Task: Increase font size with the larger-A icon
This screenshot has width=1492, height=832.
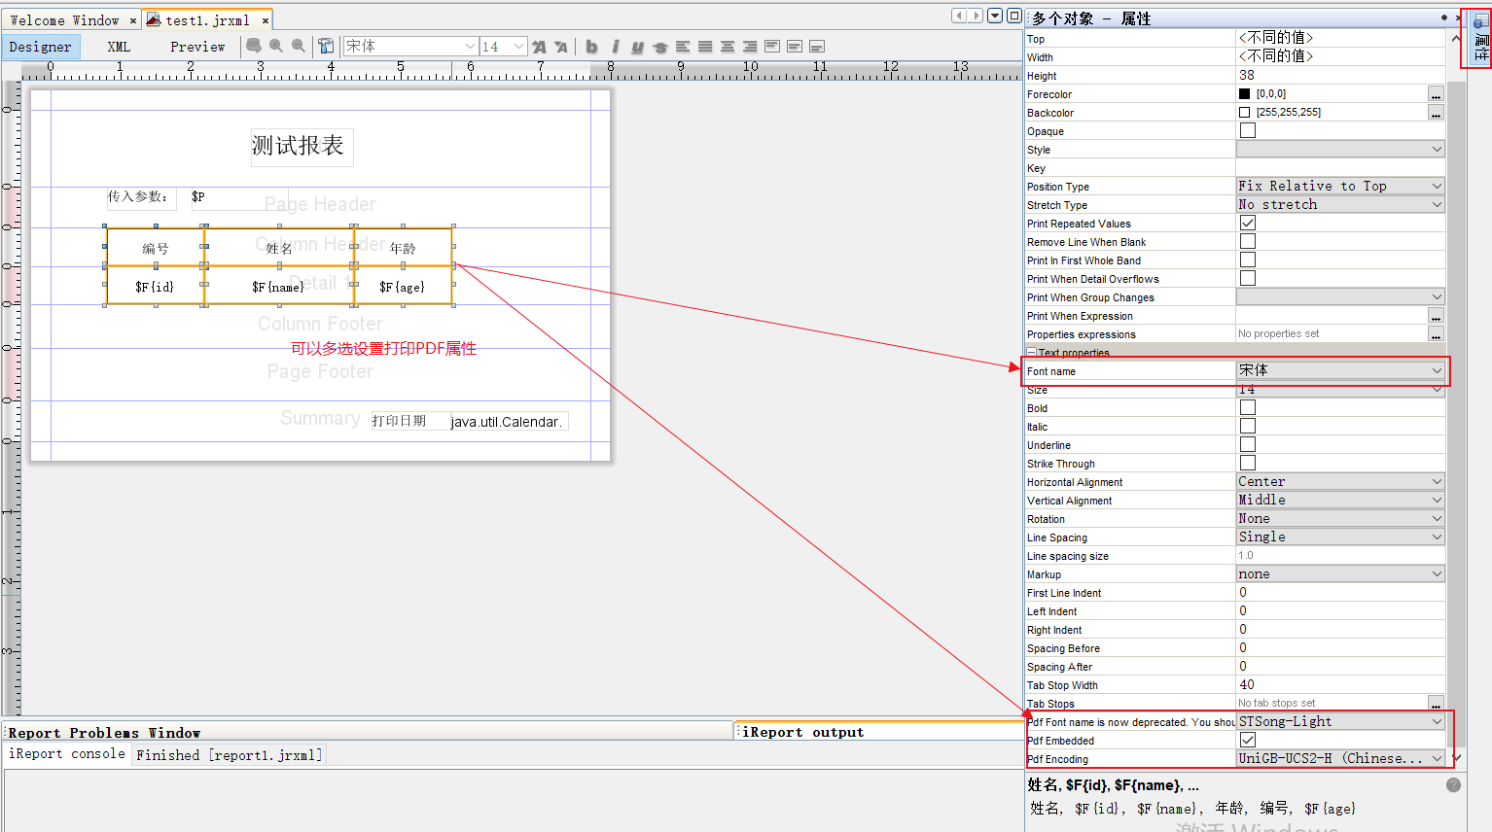Action: 539,47
